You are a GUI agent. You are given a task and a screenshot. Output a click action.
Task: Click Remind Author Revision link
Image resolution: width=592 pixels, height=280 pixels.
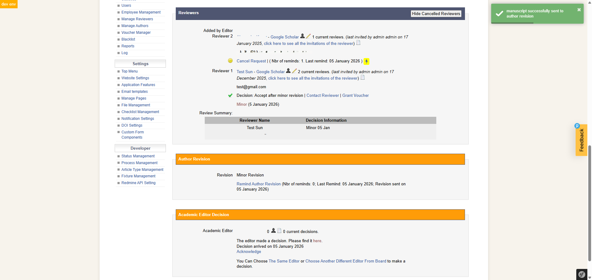(258, 184)
